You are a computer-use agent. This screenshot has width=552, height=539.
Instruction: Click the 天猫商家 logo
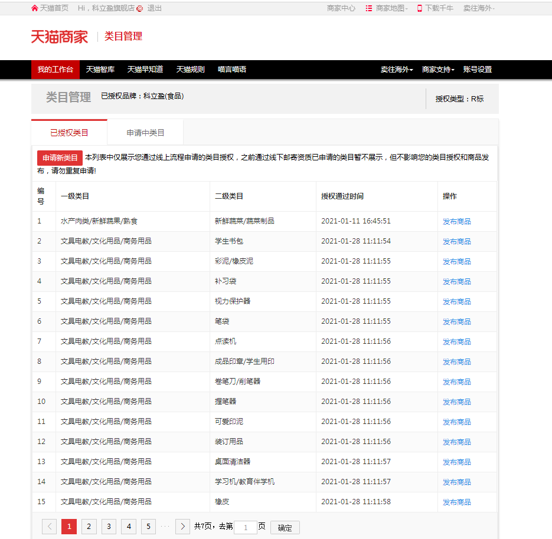tap(59, 37)
